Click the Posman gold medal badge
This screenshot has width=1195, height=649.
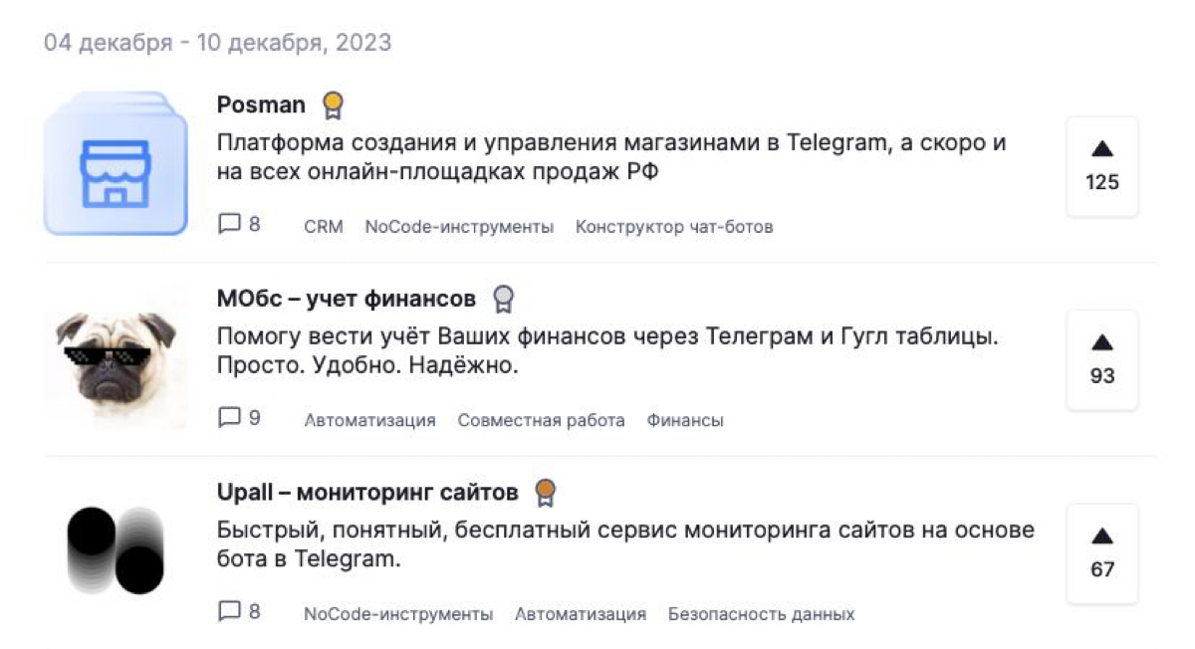tap(332, 104)
